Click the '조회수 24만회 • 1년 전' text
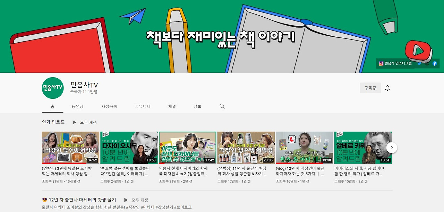 [x=118, y=181]
